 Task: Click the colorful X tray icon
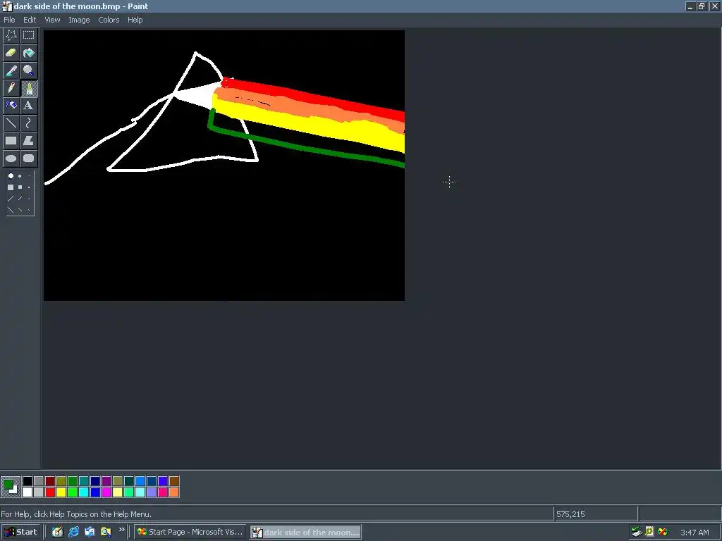click(662, 532)
